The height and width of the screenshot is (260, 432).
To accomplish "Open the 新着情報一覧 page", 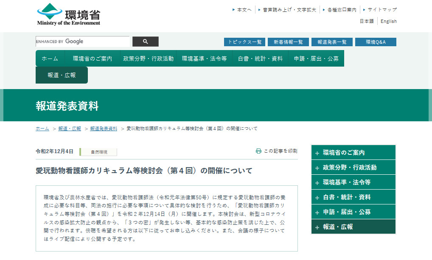I will (x=289, y=42).
